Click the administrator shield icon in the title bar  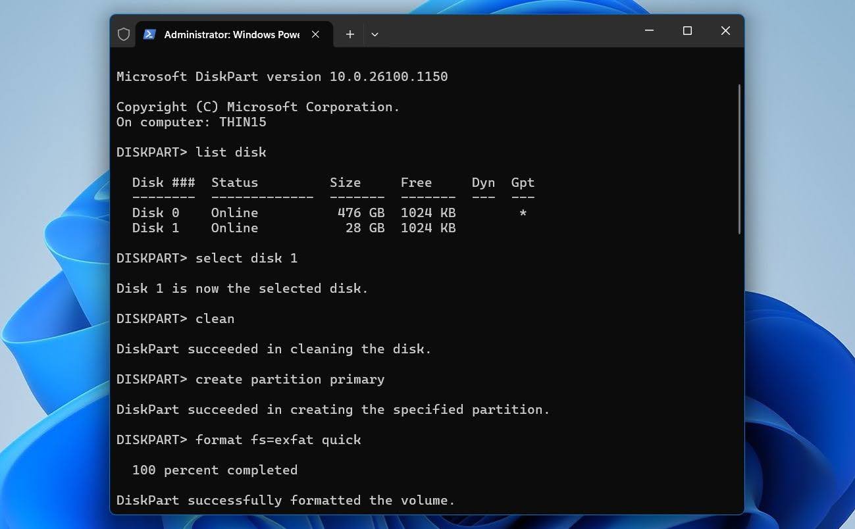124,34
